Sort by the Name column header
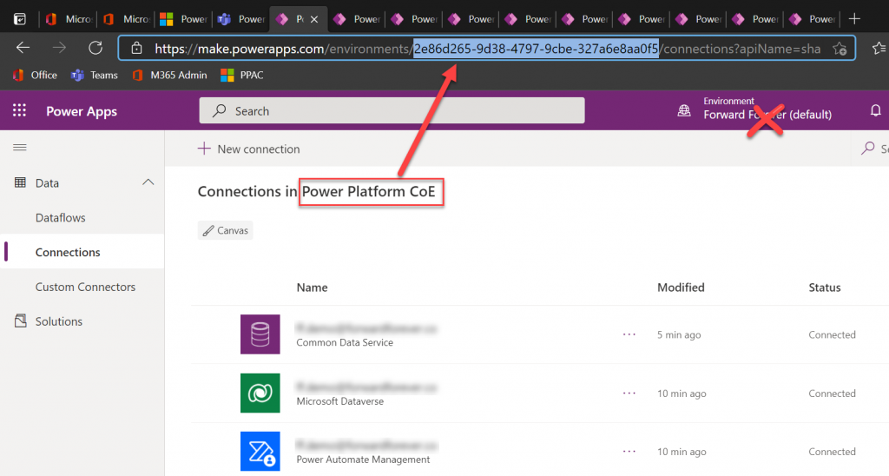The image size is (889, 476). point(312,288)
